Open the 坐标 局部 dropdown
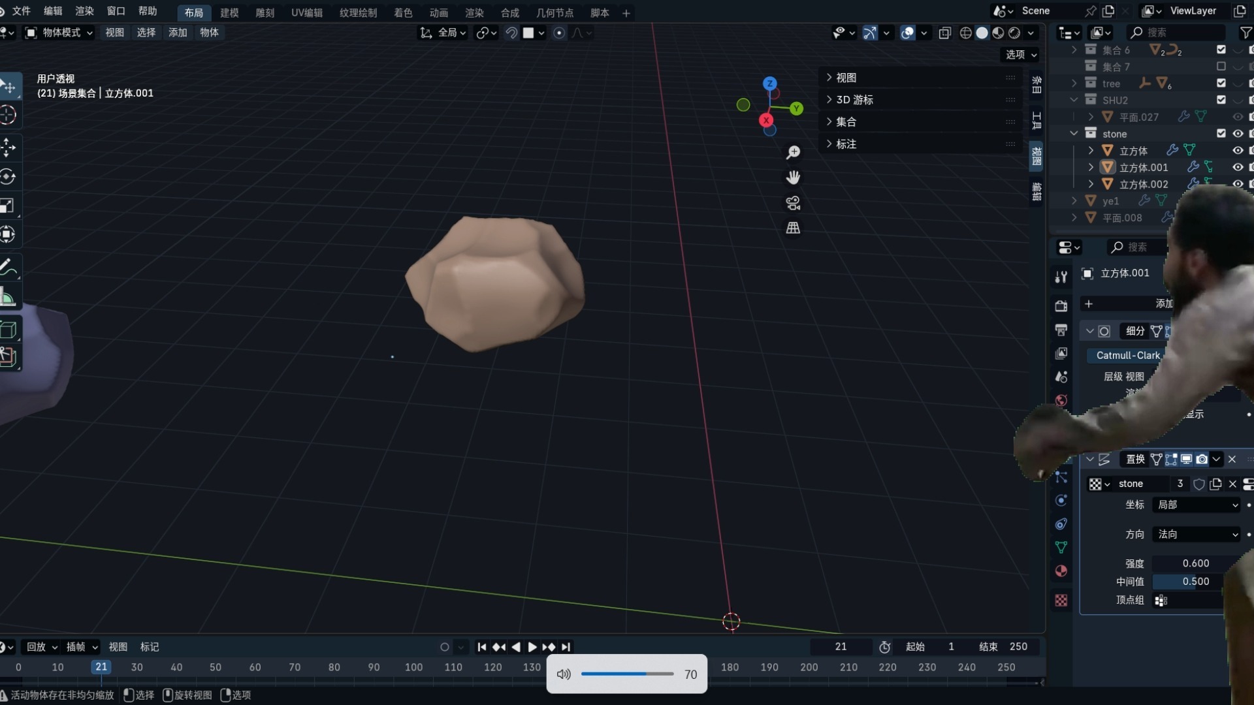This screenshot has height=705, width=1254. point(1197,505)
